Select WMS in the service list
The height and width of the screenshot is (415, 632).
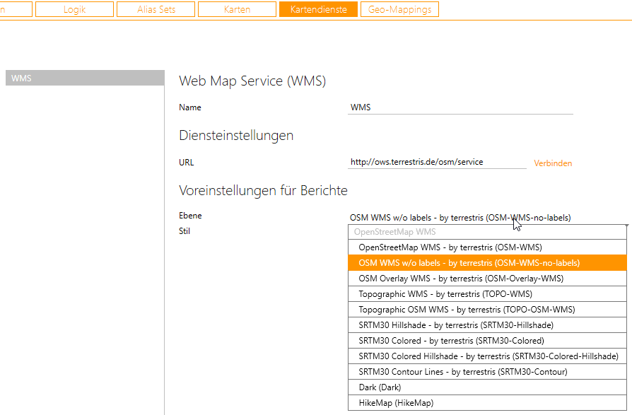click(85, 78)
